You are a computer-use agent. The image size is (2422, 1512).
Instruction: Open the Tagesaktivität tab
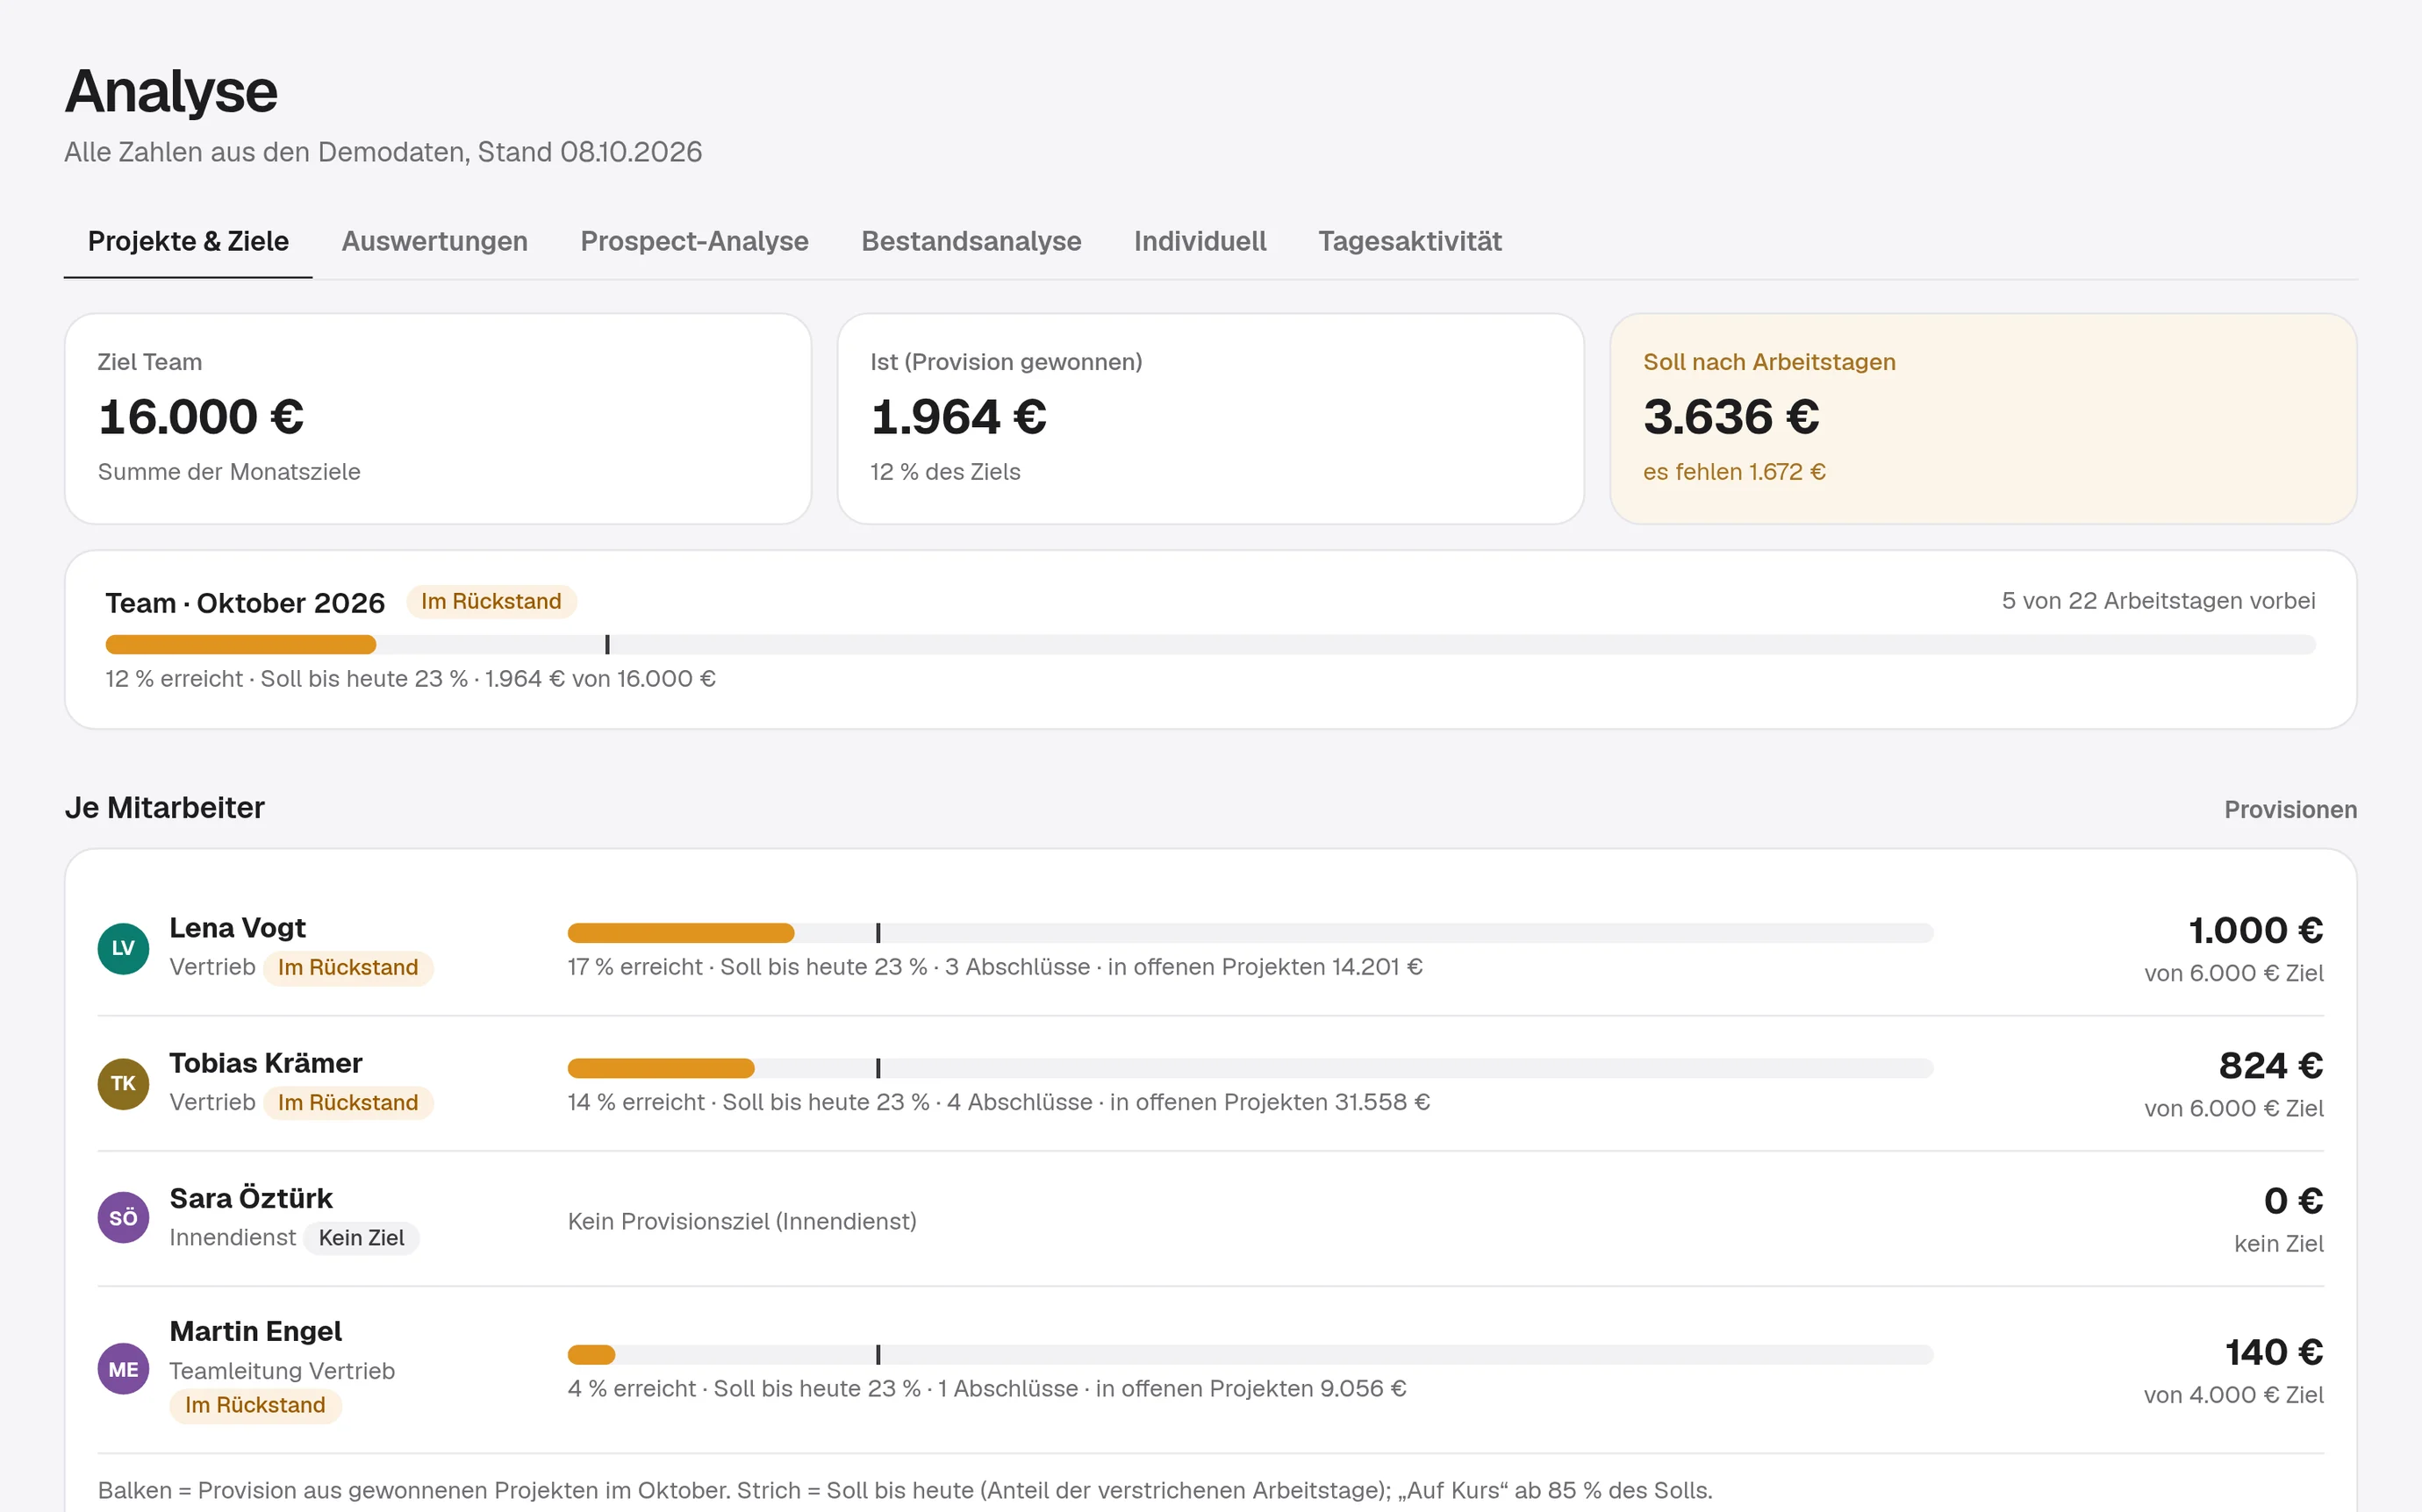[x=1409, y=241]
